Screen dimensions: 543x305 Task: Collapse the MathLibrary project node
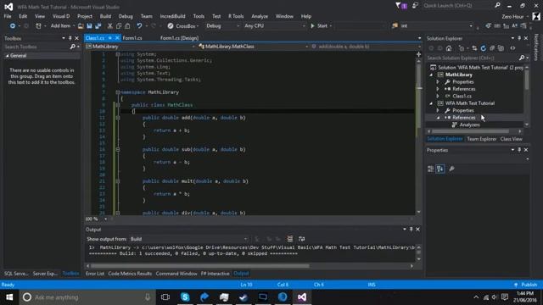click(x=431, y=75)
